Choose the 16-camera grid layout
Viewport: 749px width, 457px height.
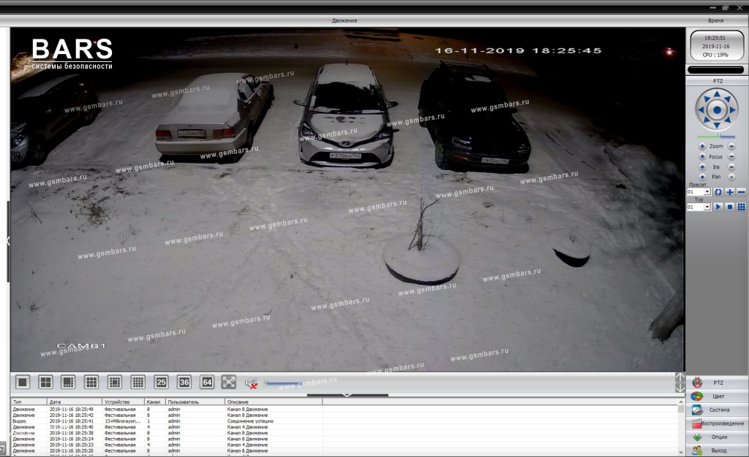138,382
